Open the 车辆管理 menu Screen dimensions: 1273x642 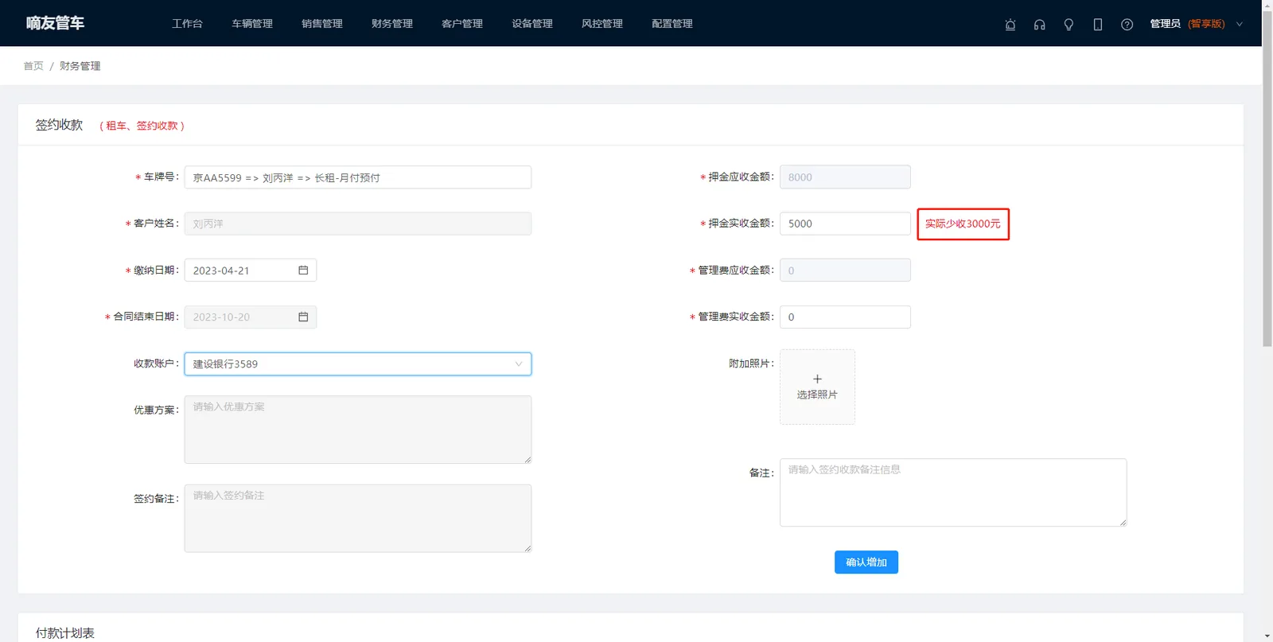point(252,24)
